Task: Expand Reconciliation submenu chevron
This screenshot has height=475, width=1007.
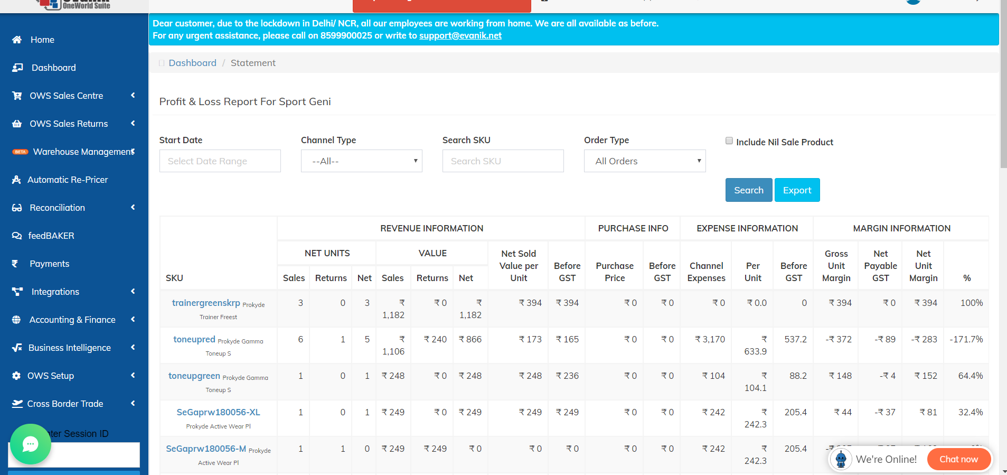Action: (x=133, y=207)
